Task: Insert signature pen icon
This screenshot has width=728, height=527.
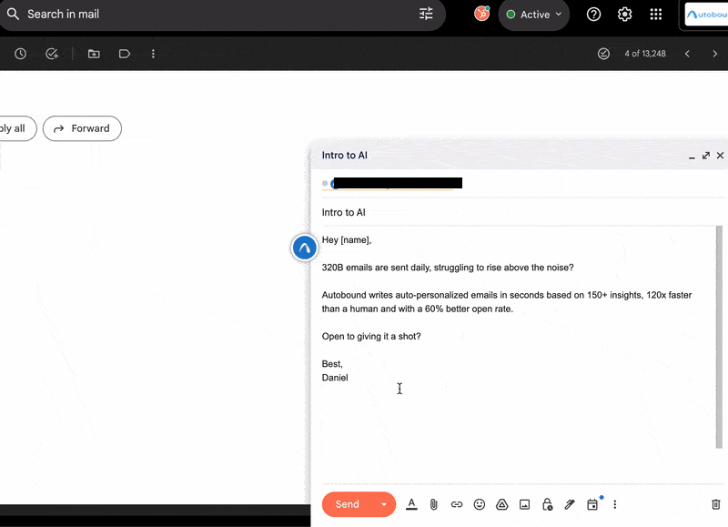Action: pyautogui.click(x=570, y=504)
